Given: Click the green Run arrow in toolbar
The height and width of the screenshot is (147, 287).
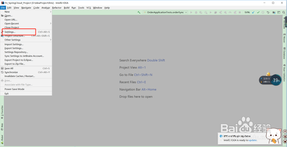Looking at the screenshot, I should tap(191, 12).
